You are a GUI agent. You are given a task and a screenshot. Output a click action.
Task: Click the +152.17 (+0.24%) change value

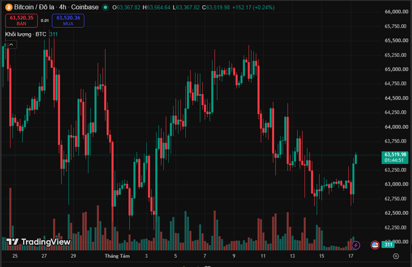(253, 7)
